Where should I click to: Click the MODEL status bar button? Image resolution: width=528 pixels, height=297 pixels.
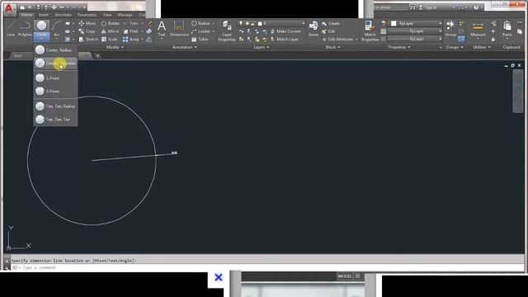(345, 276)
